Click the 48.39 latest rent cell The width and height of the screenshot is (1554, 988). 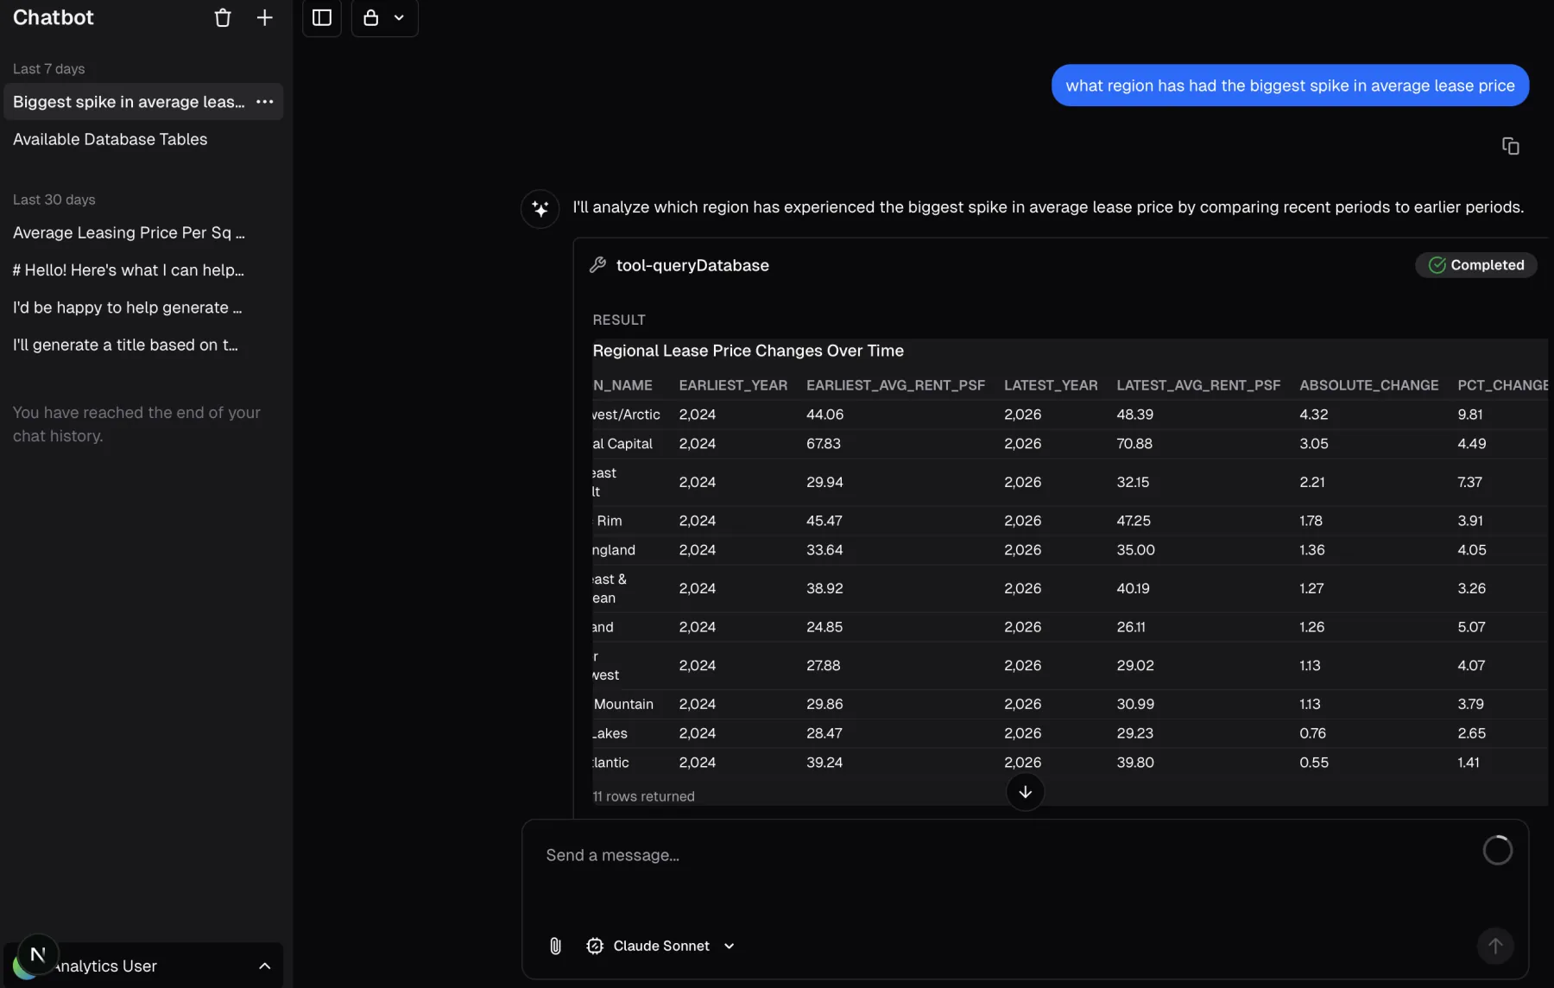click(x=1134, y=415)
